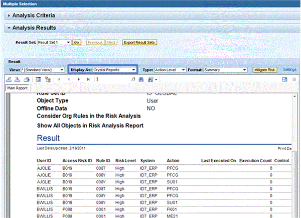Click the Risk Level column header
The width and height of the screenshot is (301, 218).
tap(125, 161)
